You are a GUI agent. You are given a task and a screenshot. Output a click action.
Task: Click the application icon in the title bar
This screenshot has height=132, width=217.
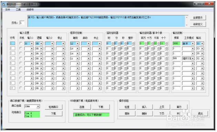coord(4,4)
